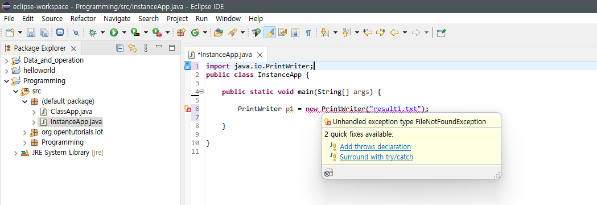Open the Refactor menu
The height and width of the screenshot is (205, 597).
[83, 18]
